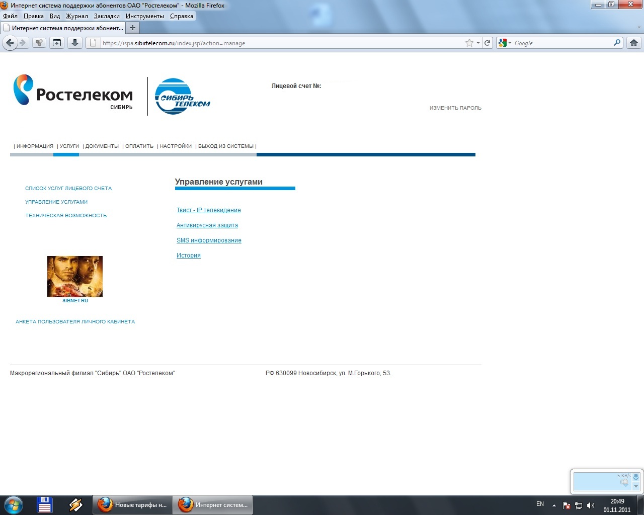
Task: Open the Файл menu
Action: pyautogui.click(x=10, y=16)
